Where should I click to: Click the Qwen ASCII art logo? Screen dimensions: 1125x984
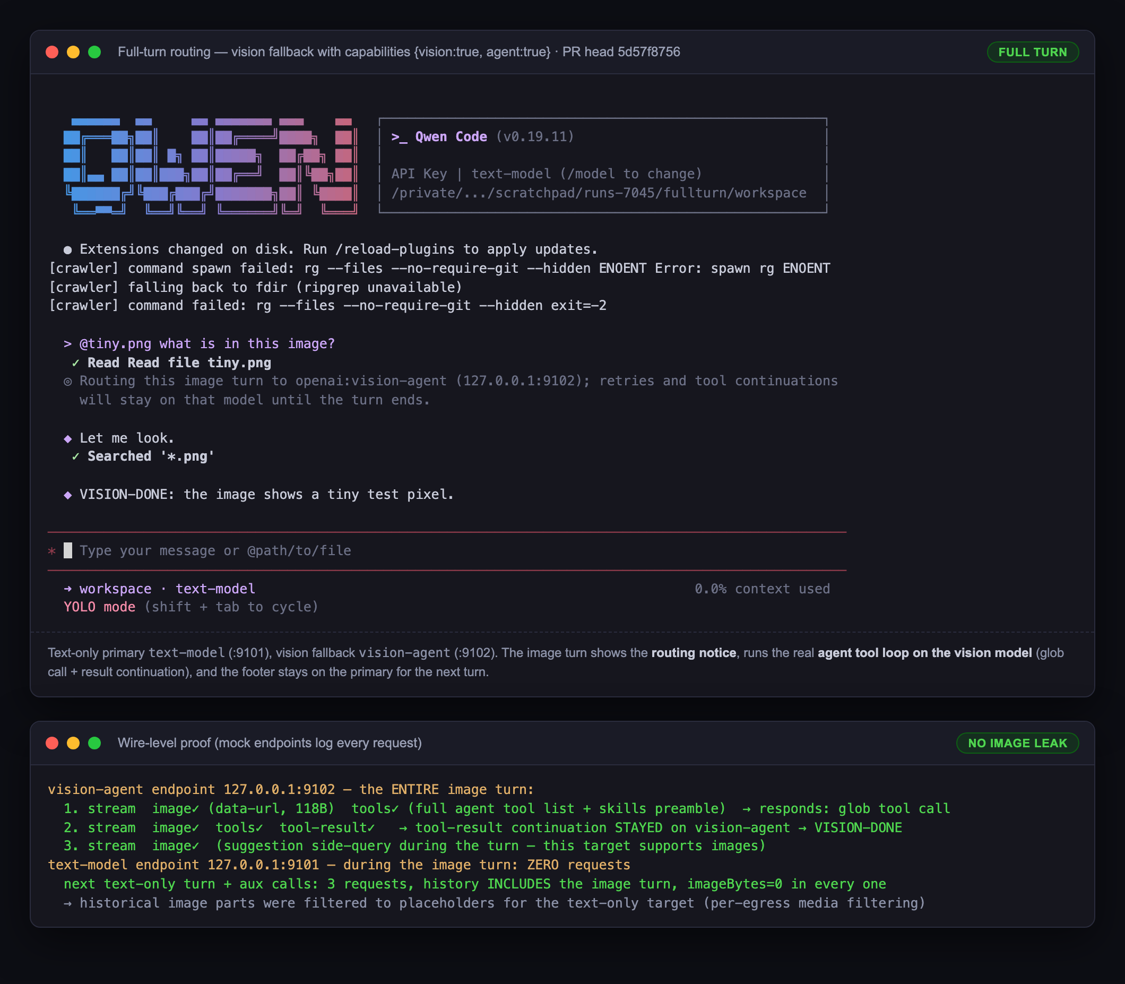tap(210, 165)
